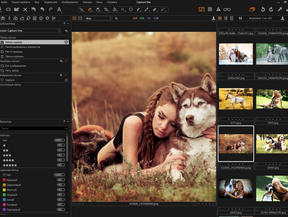Click the Оранжевый color label swatch

tap(4, 185)
